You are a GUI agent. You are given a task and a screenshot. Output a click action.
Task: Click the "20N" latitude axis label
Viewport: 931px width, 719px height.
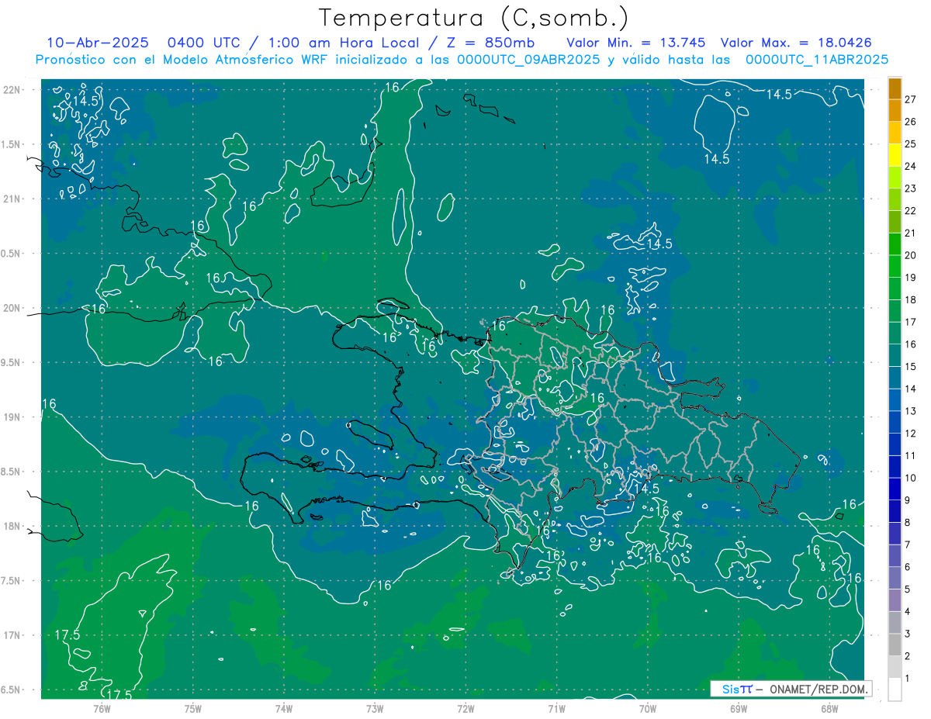coord(13,308)
